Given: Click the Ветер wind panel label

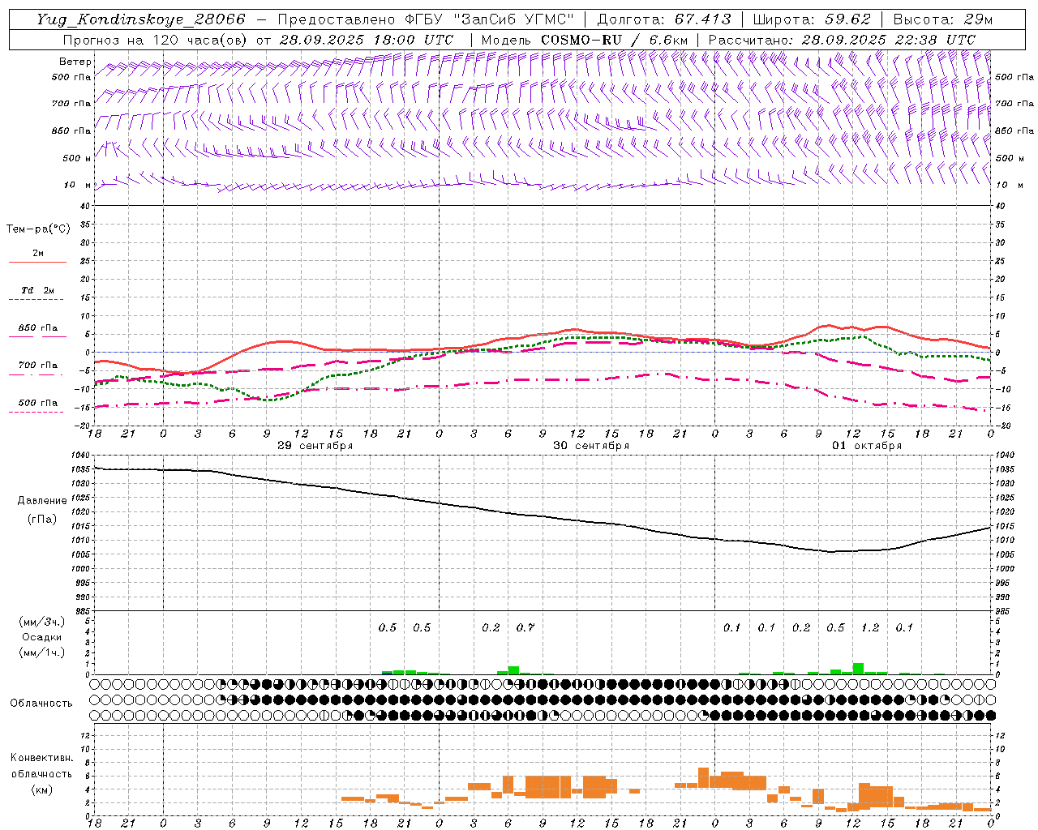Looking at the screenshot, I should click(75, 62).
